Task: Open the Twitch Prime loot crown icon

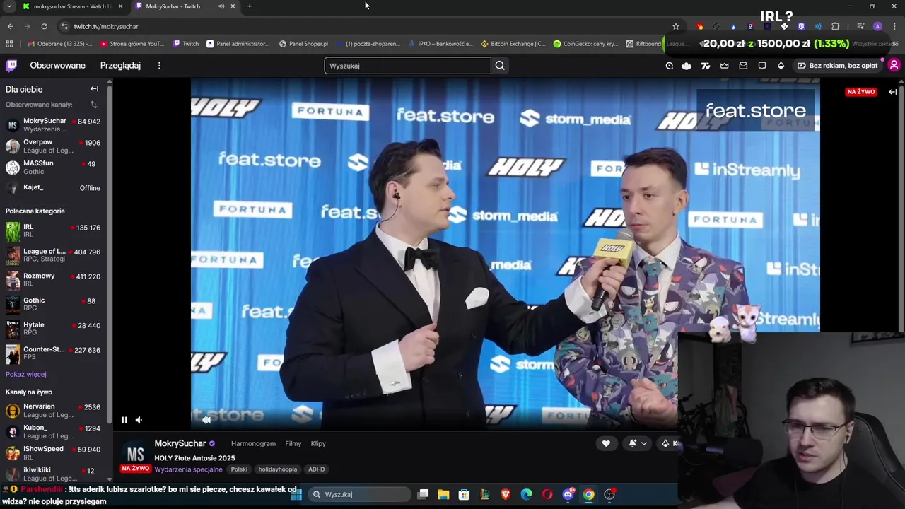Action: pos(725,66)
